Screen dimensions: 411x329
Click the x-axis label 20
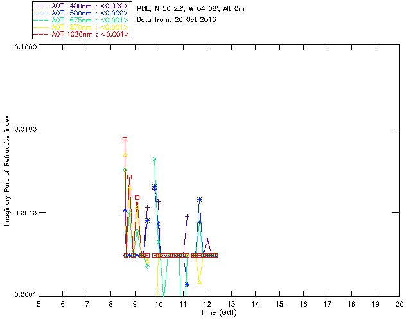coord(399,304)
